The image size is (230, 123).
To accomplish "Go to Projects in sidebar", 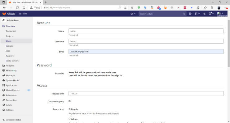I will 10,36.
